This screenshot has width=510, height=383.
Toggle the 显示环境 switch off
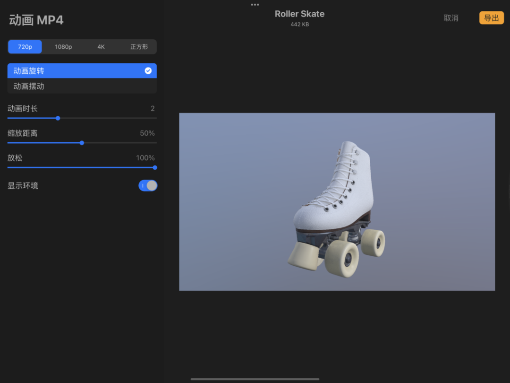point(148,186)
